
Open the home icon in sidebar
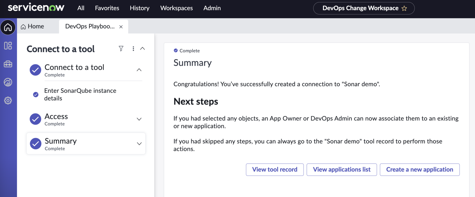(8, 27)
